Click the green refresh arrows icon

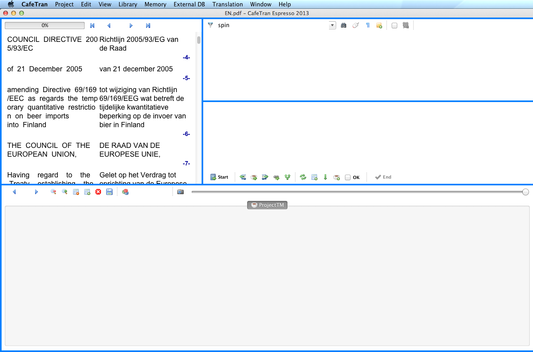click(x=303, y=177)
